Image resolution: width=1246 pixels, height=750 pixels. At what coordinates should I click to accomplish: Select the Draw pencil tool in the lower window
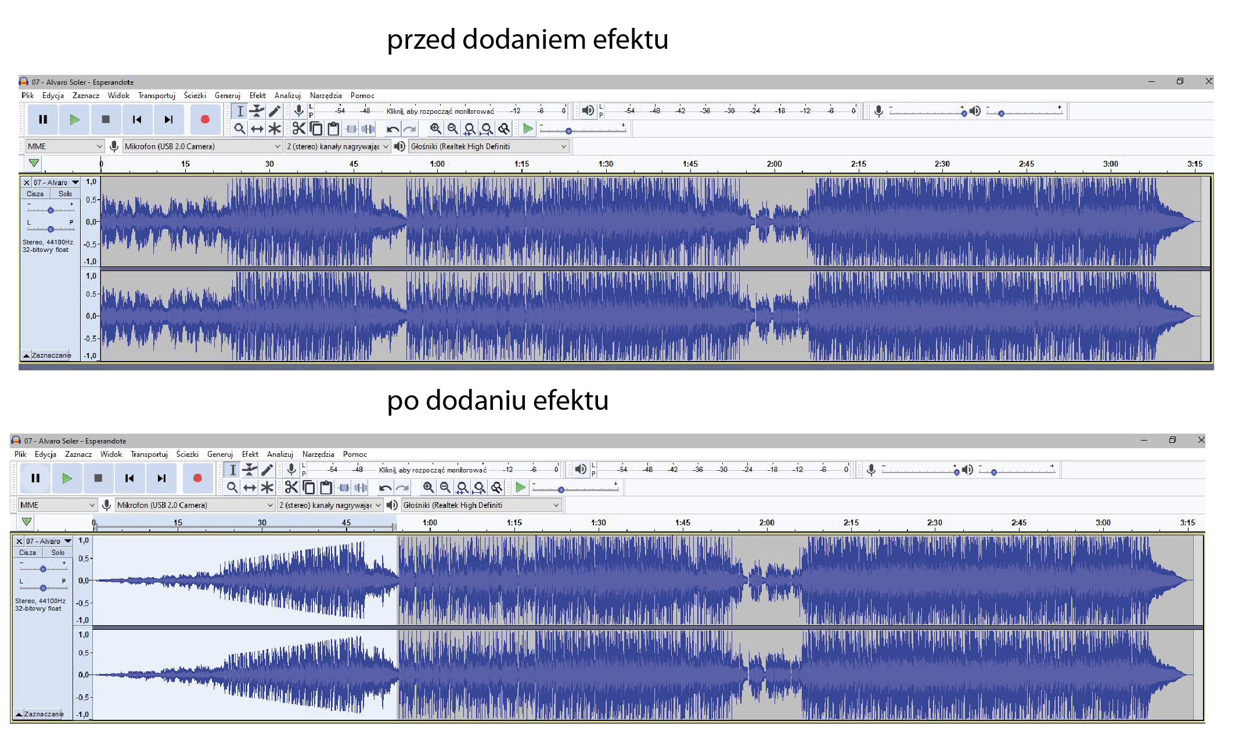(x=267, y=470)
